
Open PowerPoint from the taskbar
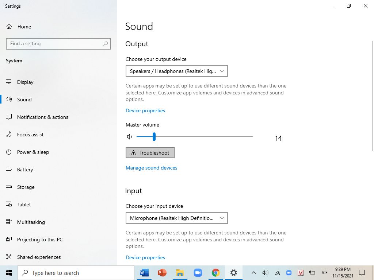coord(162,273)
